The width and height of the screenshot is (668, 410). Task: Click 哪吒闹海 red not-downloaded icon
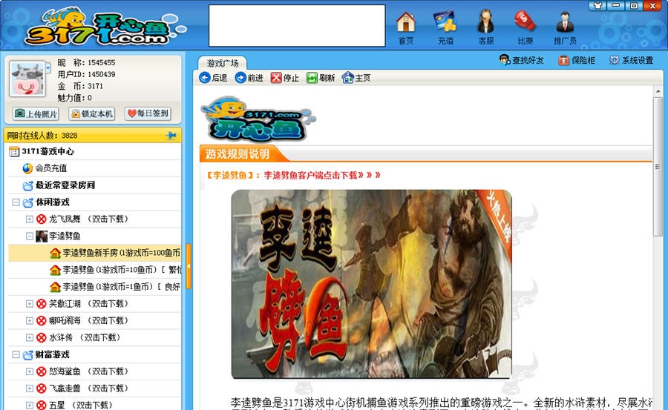[42, 320]
